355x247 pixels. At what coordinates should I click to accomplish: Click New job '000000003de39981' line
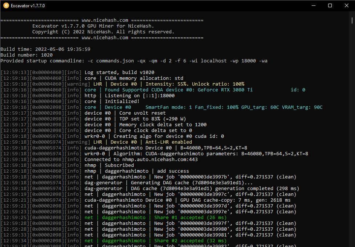[148, 235]
